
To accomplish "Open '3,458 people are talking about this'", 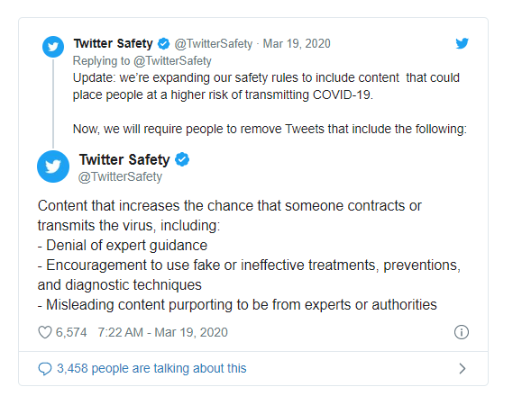I will [x=151, y=368].
